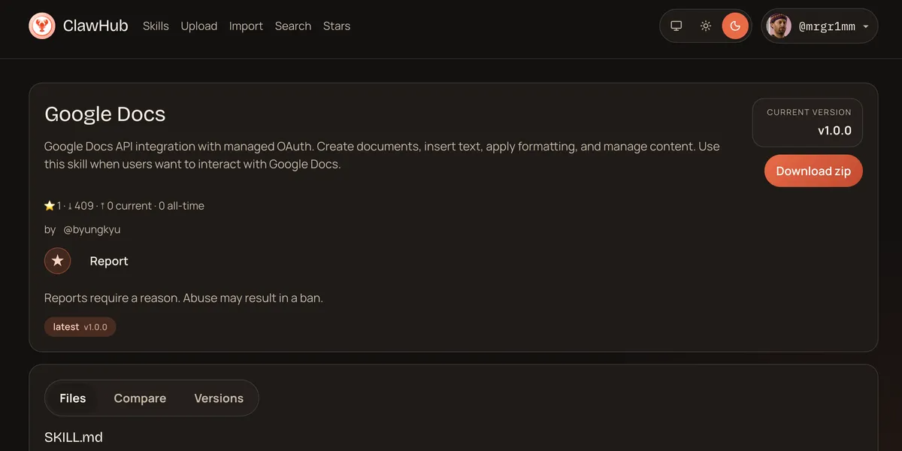This screenshot has height=451, width=902.
Task: Open Search from the top navigation
Action: [x=293, y=26]
